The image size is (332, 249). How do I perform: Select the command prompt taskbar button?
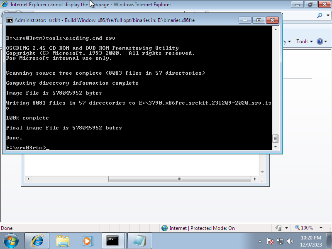tap(112, 241)
